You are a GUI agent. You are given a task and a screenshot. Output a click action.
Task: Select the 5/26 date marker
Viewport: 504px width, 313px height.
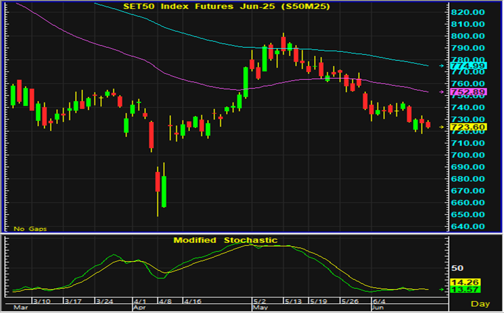pos(350,301)
